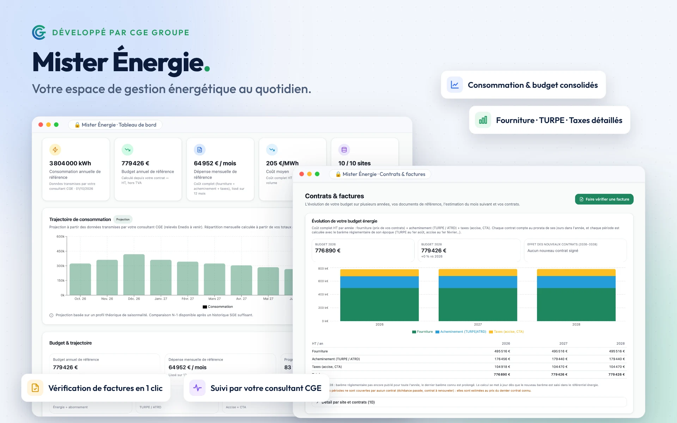
Task: Expand Détail par site et contrats (10)
Action: click(469, 402)
